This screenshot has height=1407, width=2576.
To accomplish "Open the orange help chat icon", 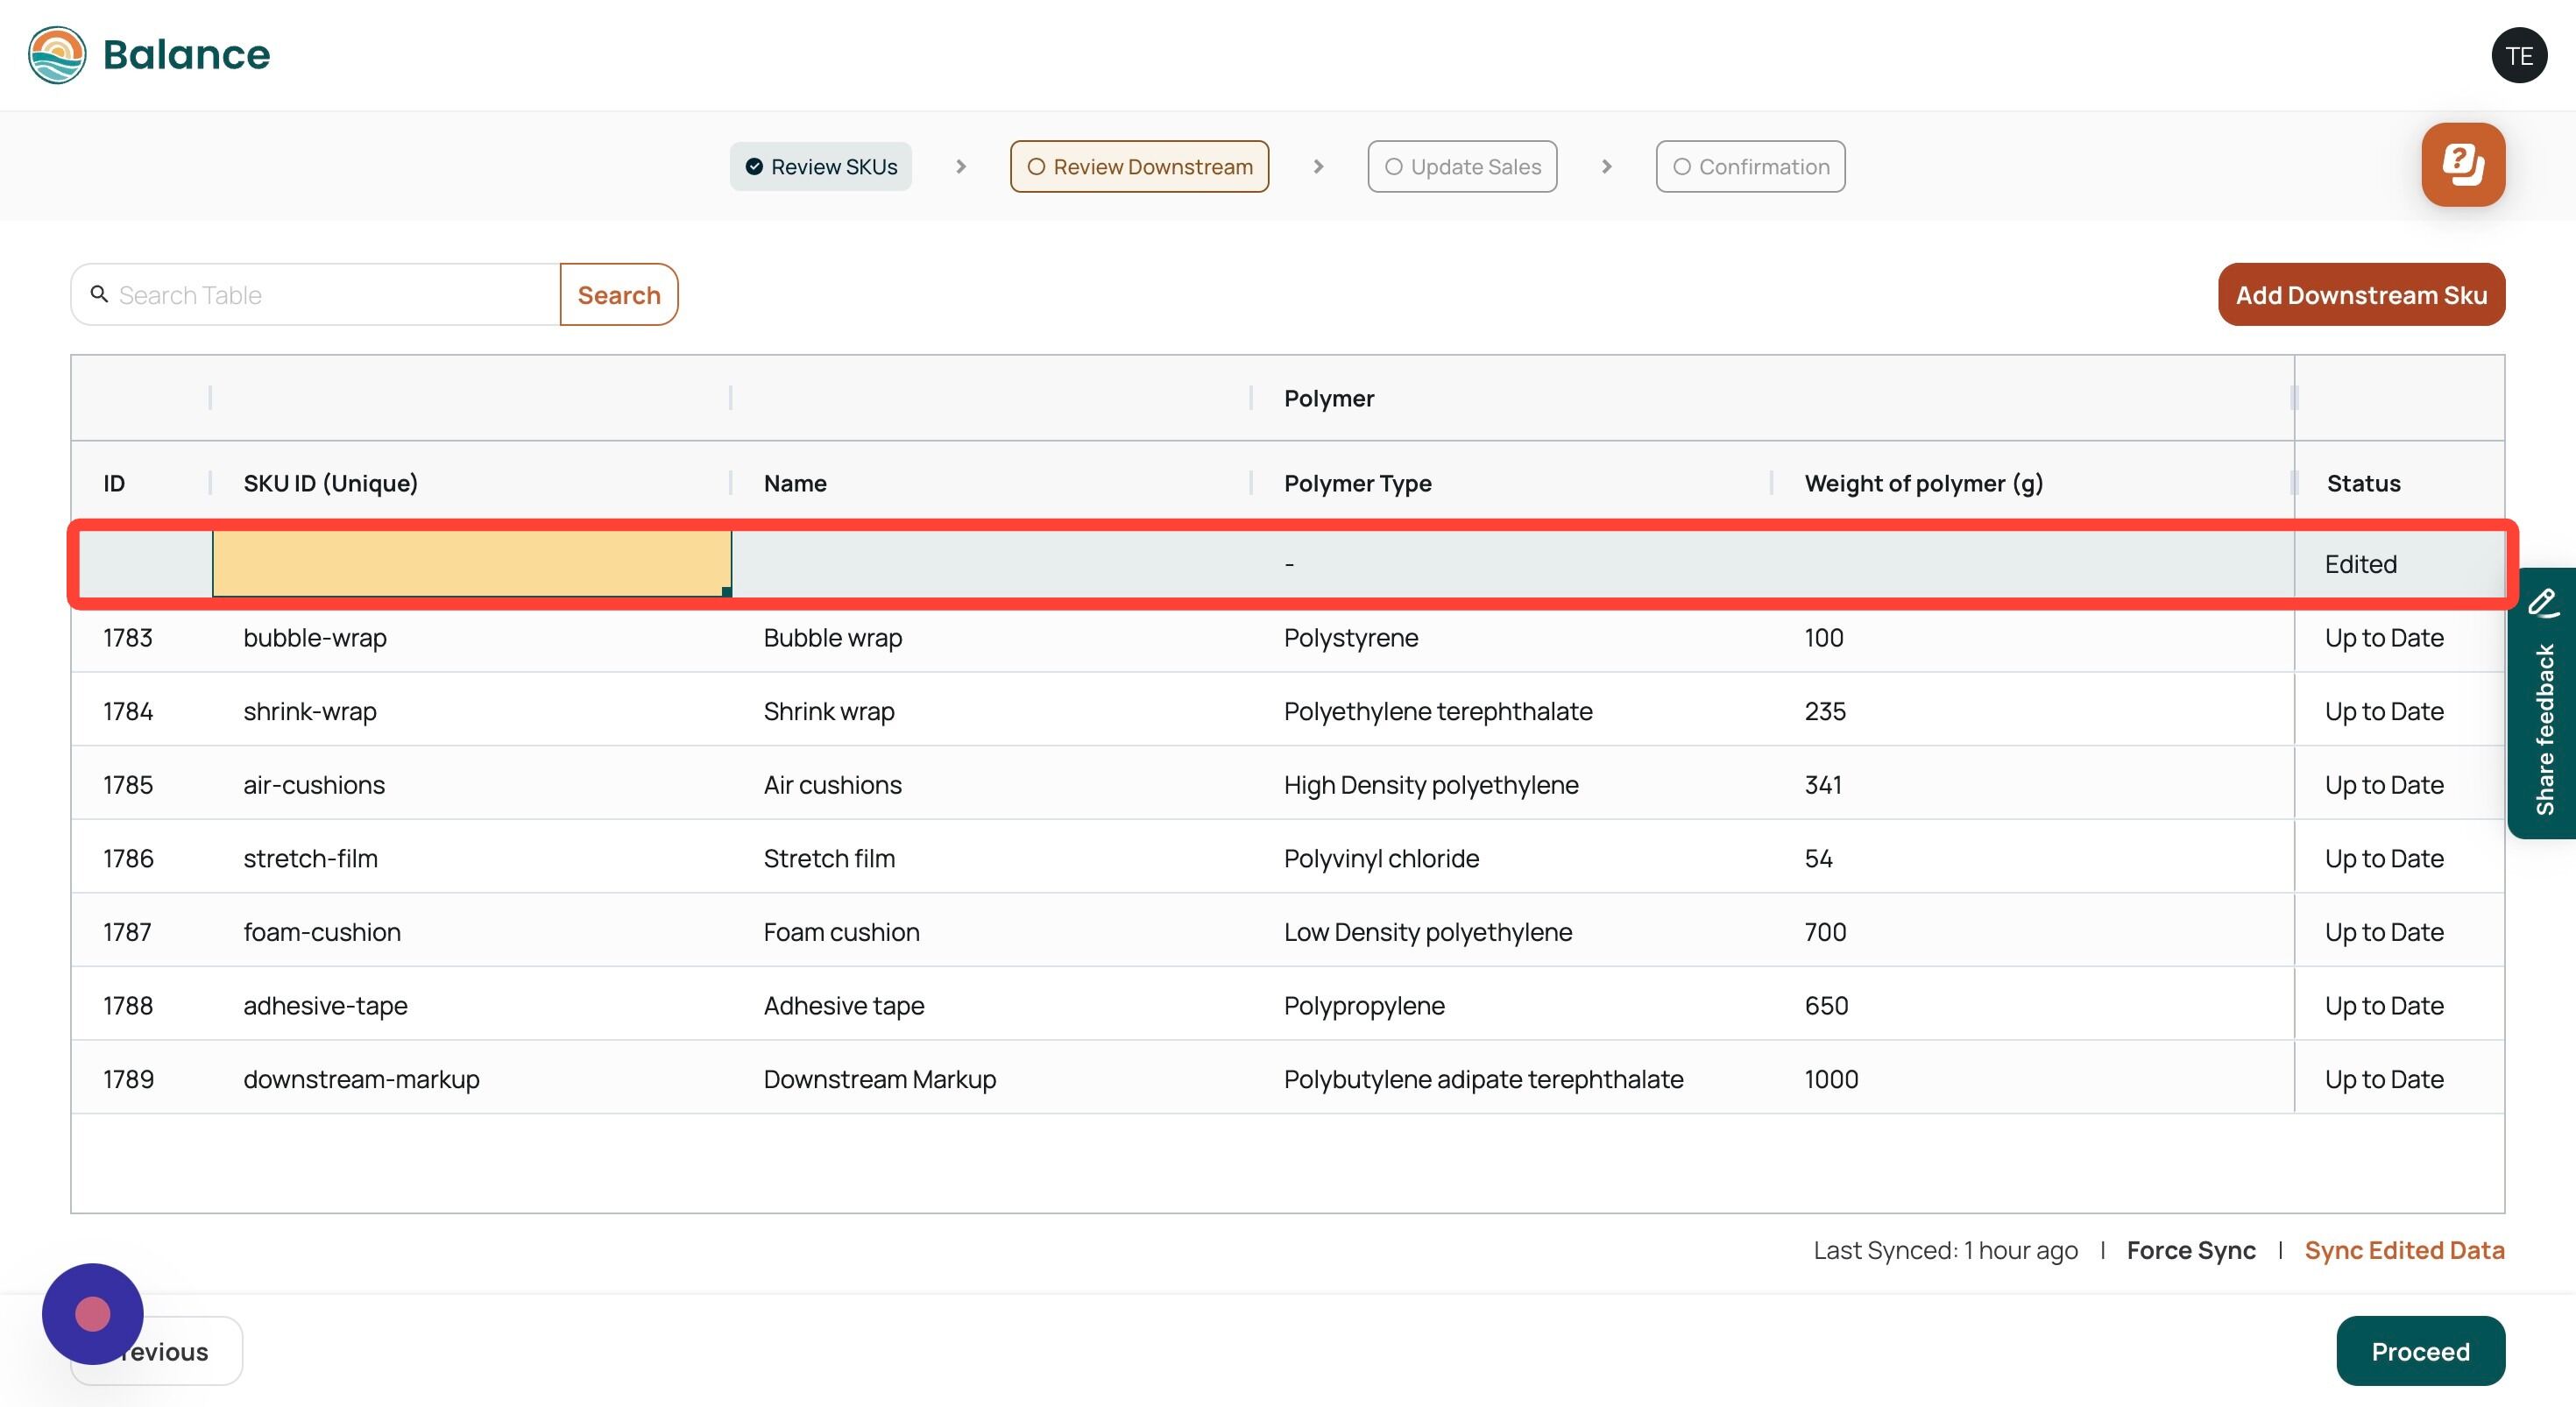I will pyautogui.click(x=2463, y=165).
